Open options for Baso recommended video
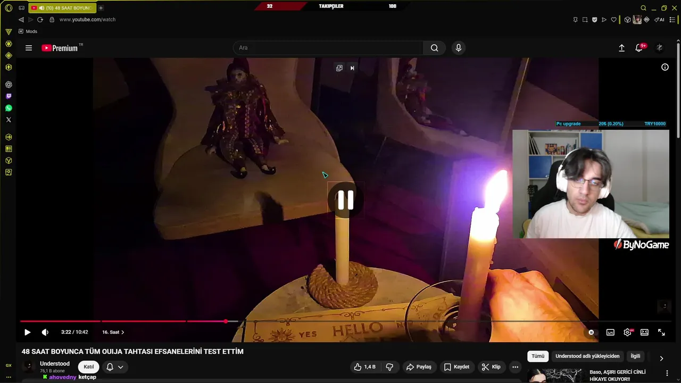 (x=667, y=373)
